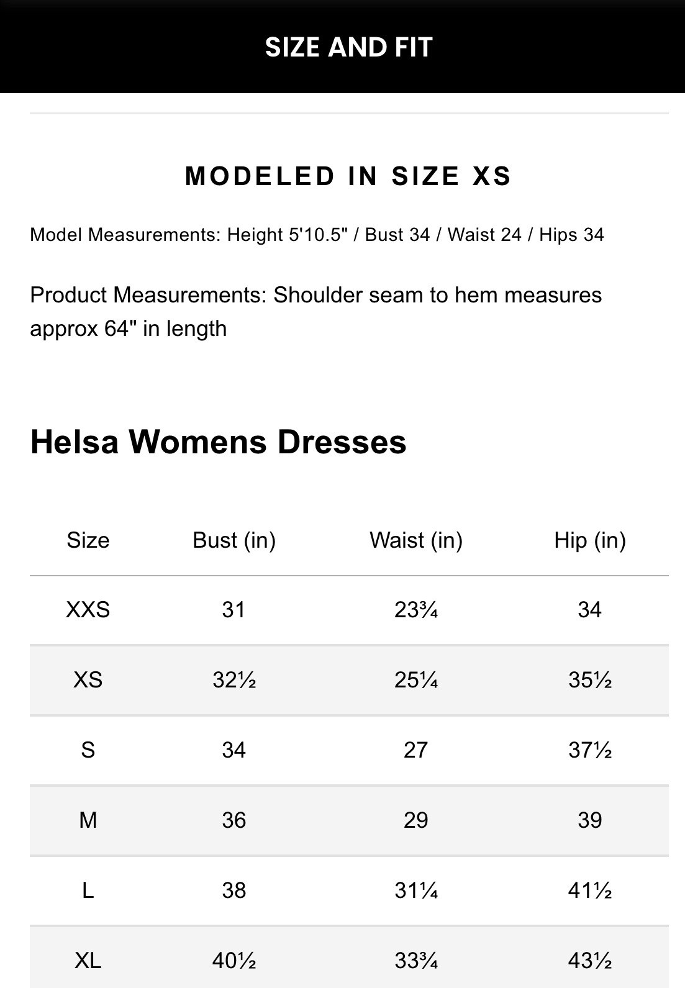Select the M size row label
Image resolution: width=685 pixels, height=988 pixels.
[88, 820]
